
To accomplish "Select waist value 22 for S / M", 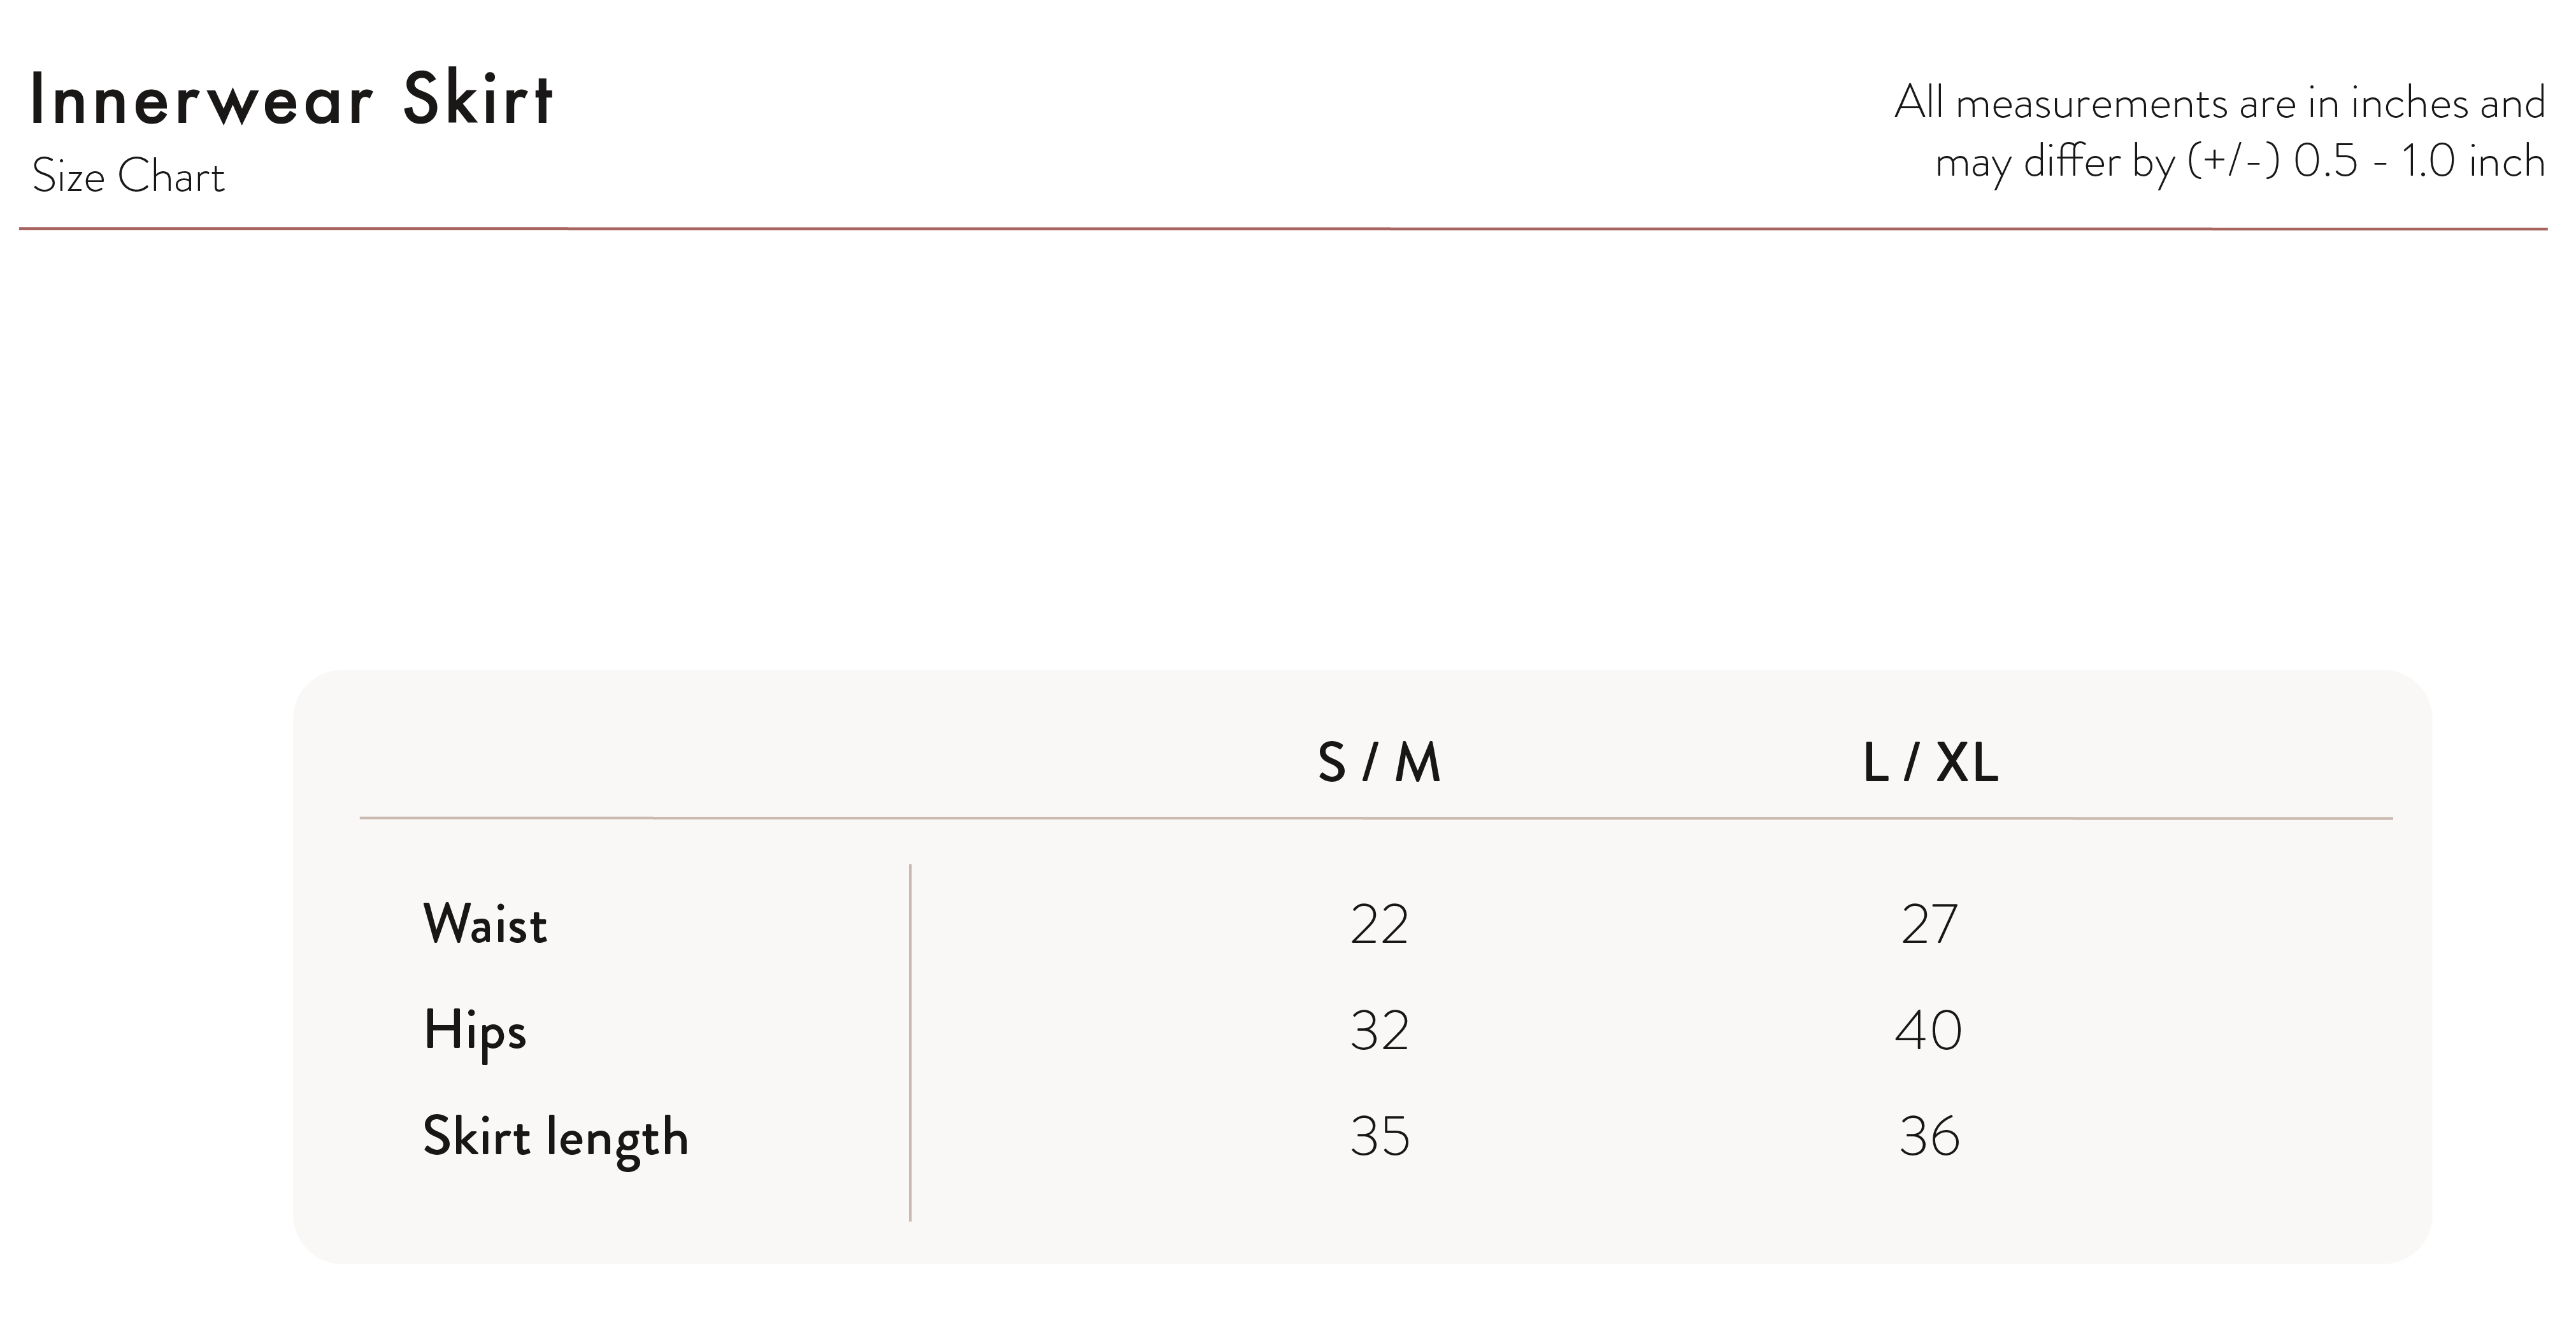I will pos(1379,924).
